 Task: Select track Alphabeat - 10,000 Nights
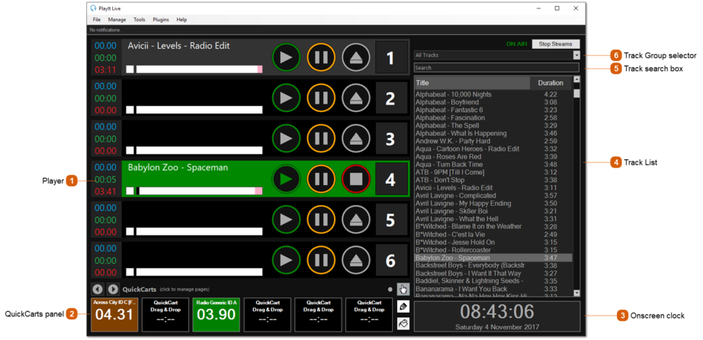(x=493, y=95)
